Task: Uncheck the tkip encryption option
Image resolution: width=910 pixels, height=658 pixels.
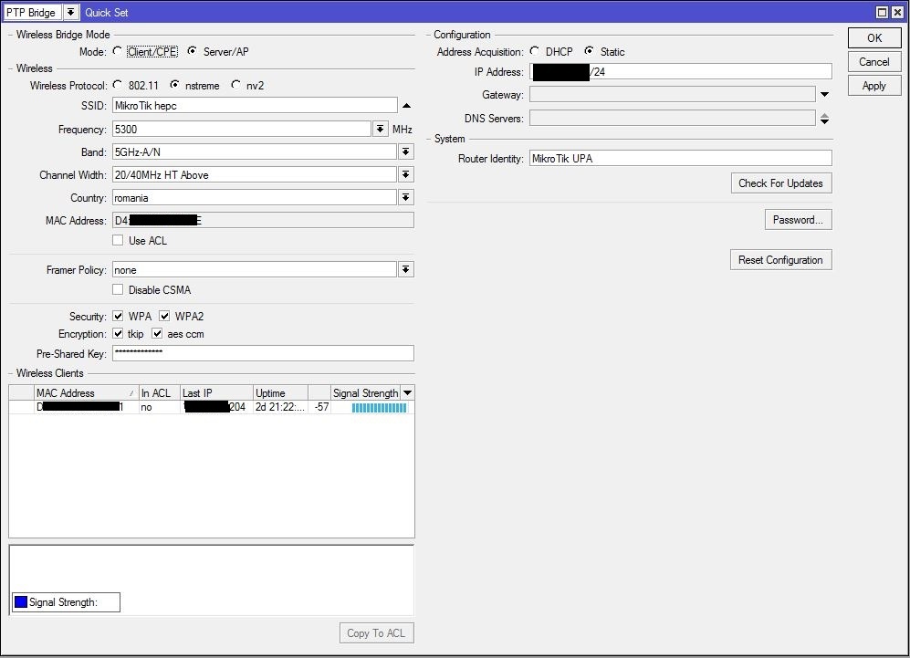Action: [x=118, y=334]
